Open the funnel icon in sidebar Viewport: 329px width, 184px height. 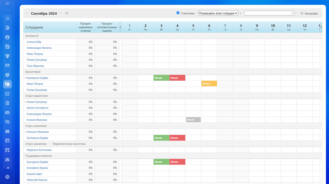coord(7,56)
